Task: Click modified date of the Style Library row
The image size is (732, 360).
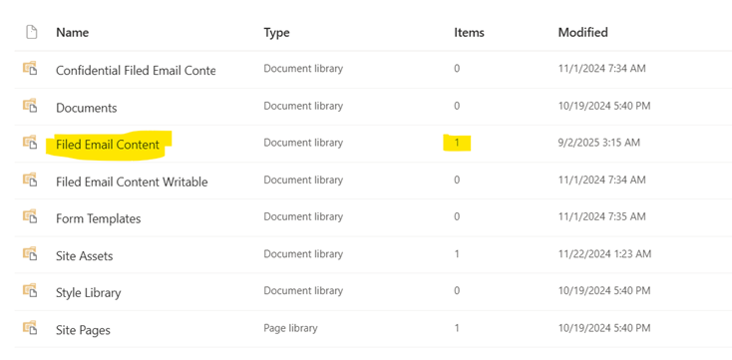Action: tap(604, 291)
